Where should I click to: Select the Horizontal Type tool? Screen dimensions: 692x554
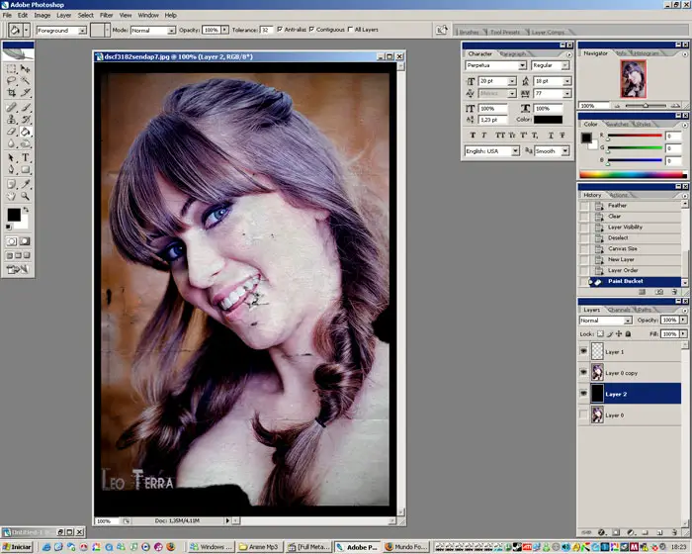coord(26,157)
